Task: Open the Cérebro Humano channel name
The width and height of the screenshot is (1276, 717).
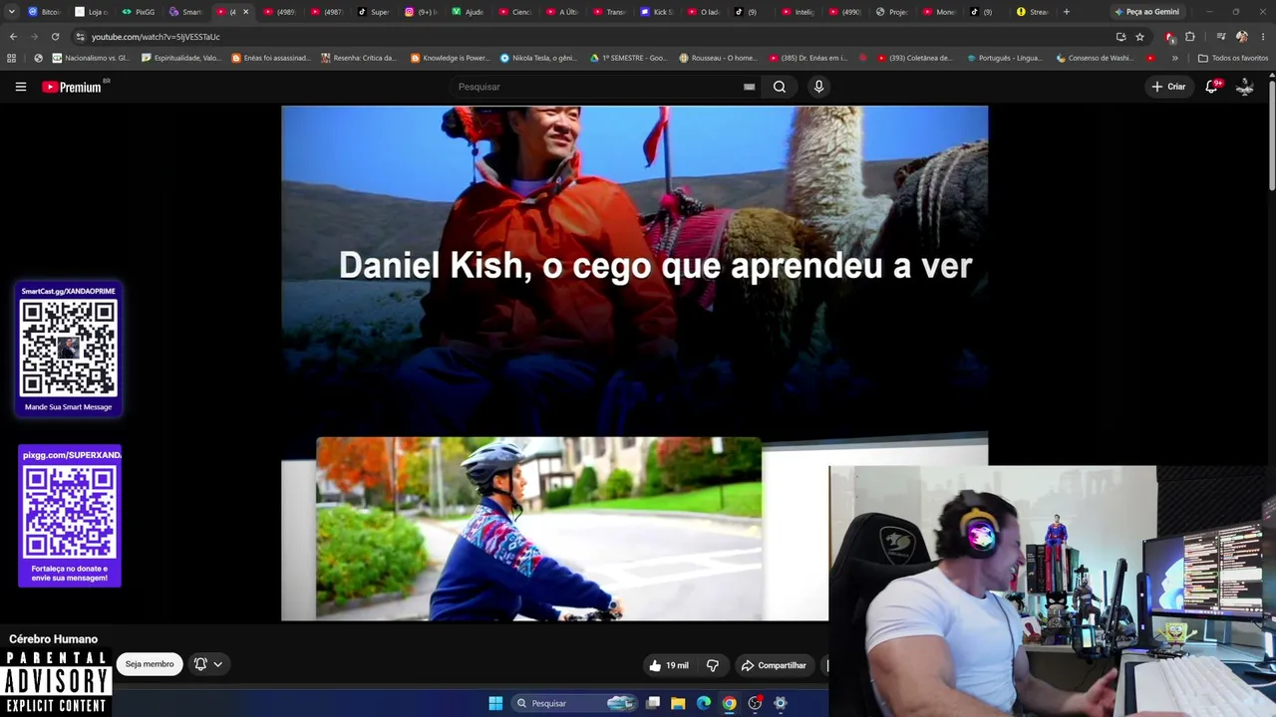Action: [x=54, y=639]
